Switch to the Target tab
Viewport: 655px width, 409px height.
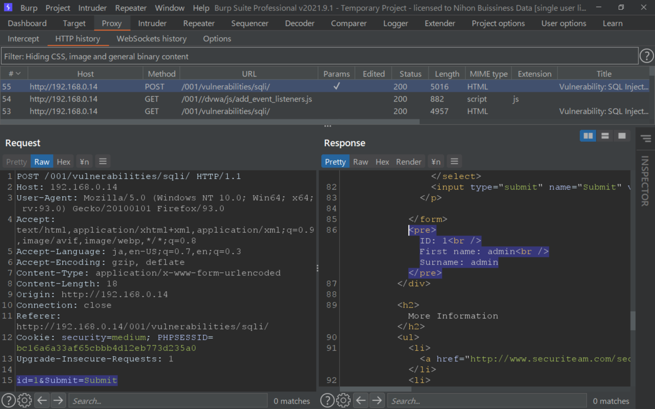(x=74, y=23)
